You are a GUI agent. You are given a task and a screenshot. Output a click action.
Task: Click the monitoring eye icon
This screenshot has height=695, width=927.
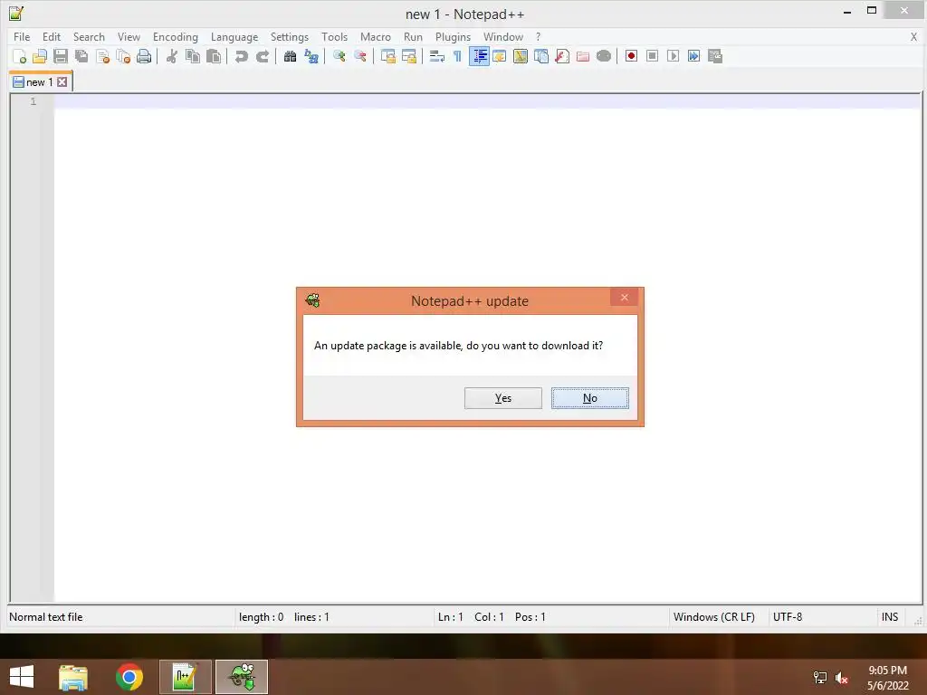pos(604,56)
